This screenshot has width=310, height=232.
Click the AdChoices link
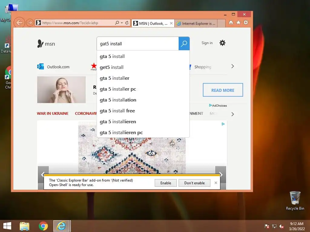point(218,105)
